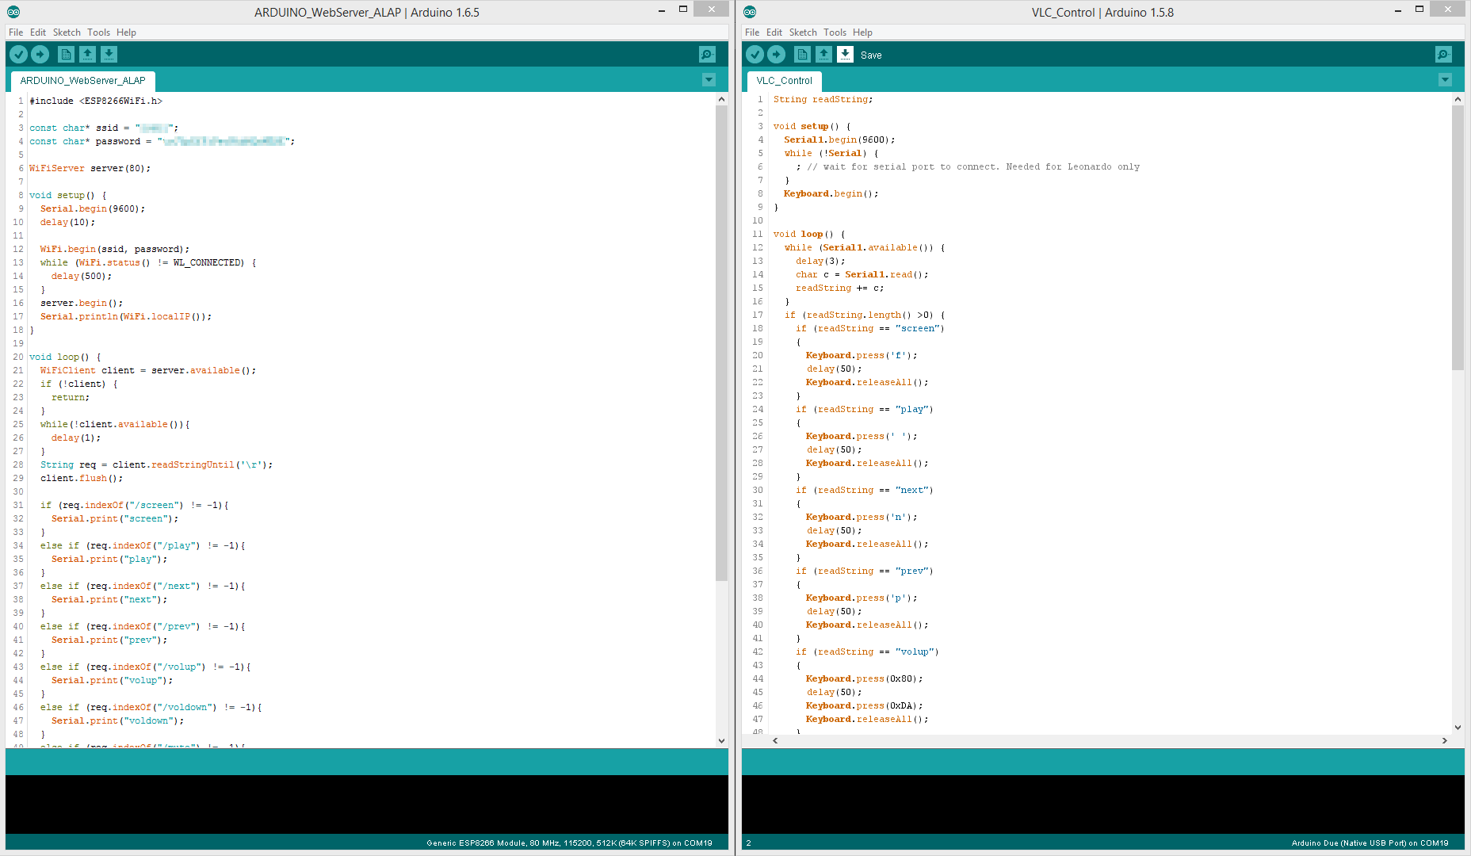Image resolution: width=1471 pixels, height=856 pixels.
Task: Click black console area in ARDUINO_WebServer_ALAP window
Action: [366, 804]
